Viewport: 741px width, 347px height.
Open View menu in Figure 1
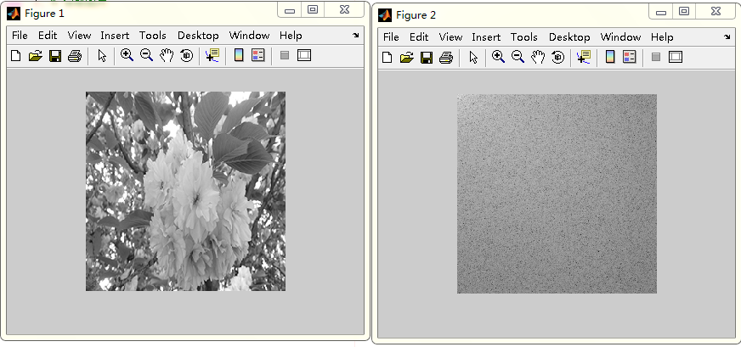[x=79, y=36]
